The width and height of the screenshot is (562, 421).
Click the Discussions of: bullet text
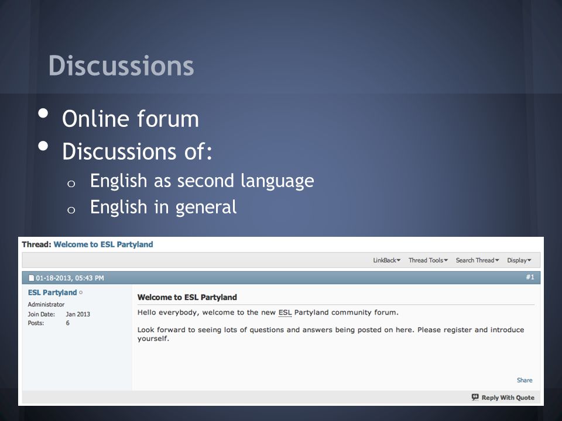pyautogui.click(x=138, y=151)
